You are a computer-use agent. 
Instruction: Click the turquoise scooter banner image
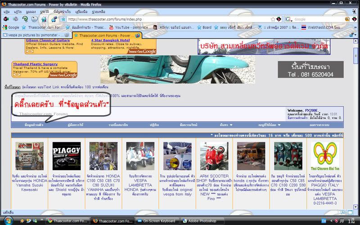(x=177, y=69)
